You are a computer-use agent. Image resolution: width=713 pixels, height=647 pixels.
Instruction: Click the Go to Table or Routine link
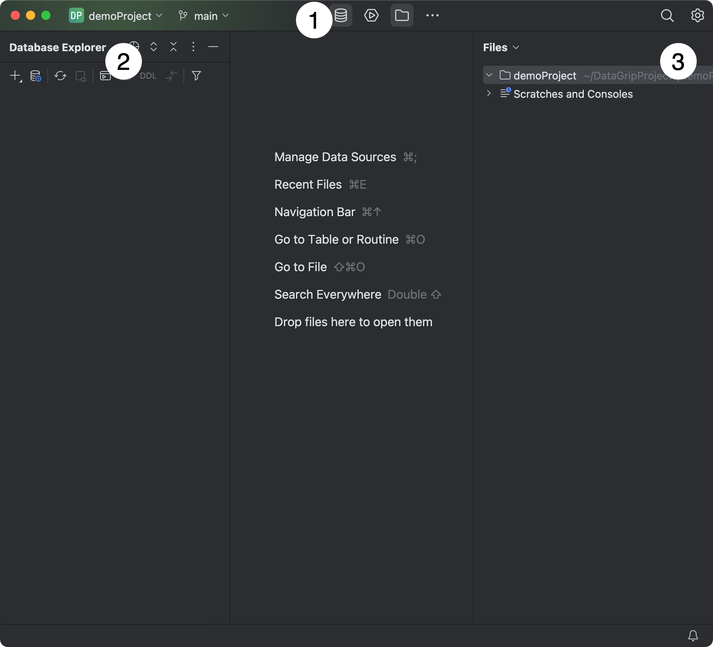click(x=336, y=239)
